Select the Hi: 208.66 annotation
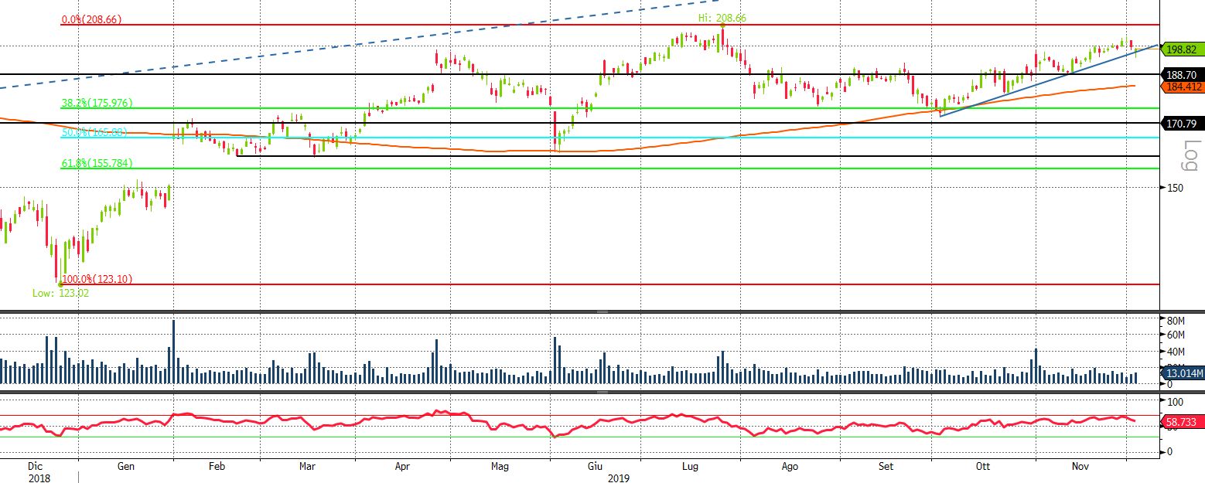The width and height of the screenshot is (1205, 483). (722, 18)
